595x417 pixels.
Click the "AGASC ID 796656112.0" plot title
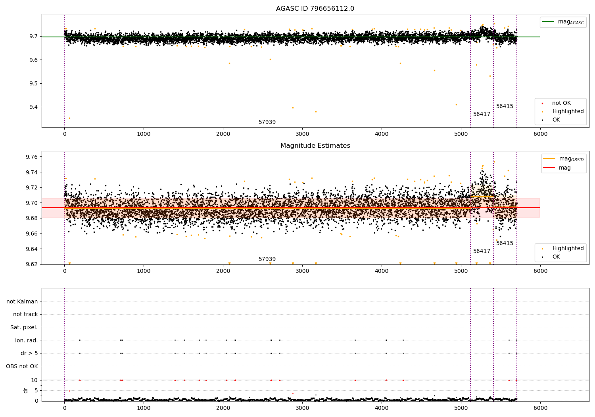315,9
